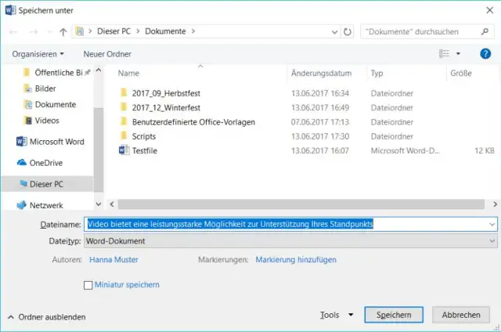This screenshot has width=501, height=332.
Task: Enable the Miniatur speichern checkbox
Action: 88,285
